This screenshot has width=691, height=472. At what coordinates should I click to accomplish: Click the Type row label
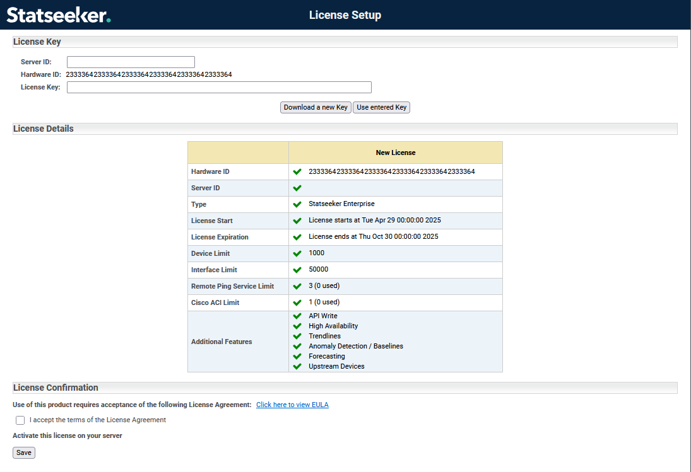199,205
